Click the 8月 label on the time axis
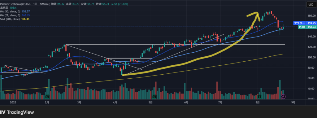Screen dimensions: 317x118 tap(258, 103)
